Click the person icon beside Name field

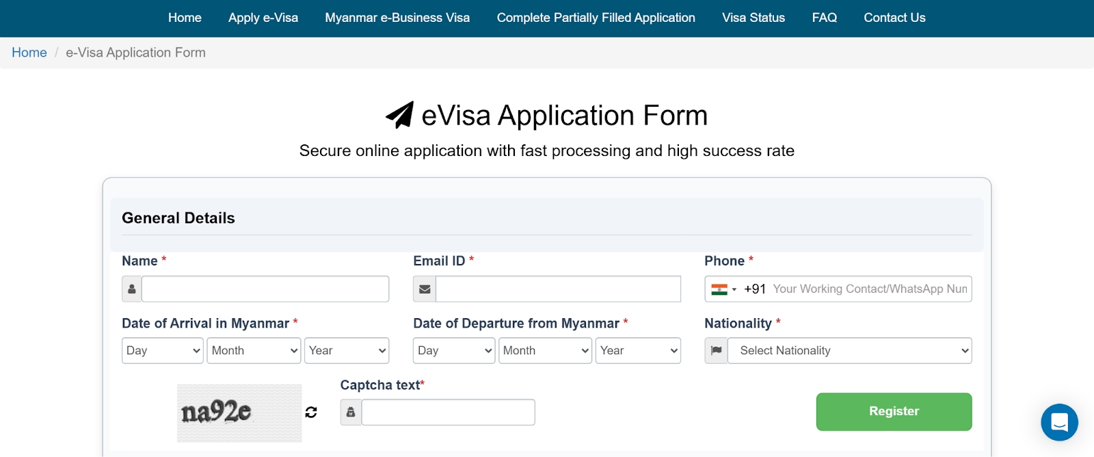coord(132,289)
